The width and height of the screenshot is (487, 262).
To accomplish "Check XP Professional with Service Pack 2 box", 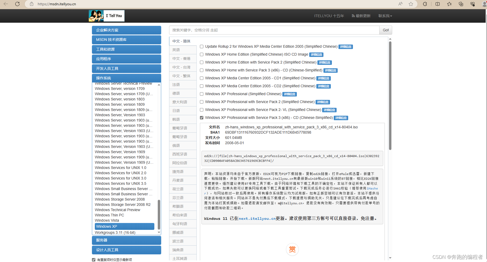I will point(201,102).
